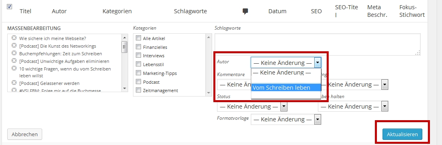Click inside the Schlagworte text area
This screenshot has width=442, height=145.
pyautogui.click(x=317, y=44)
